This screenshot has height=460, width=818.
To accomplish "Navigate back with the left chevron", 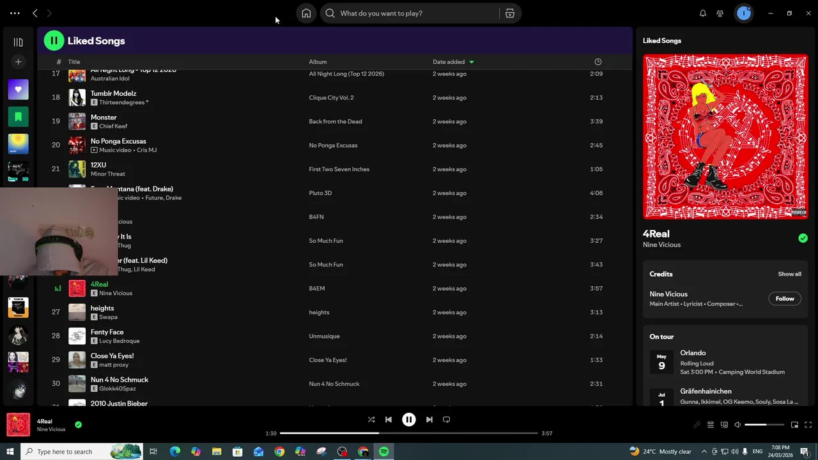I will pyautogui.click(x=35, y=13).
